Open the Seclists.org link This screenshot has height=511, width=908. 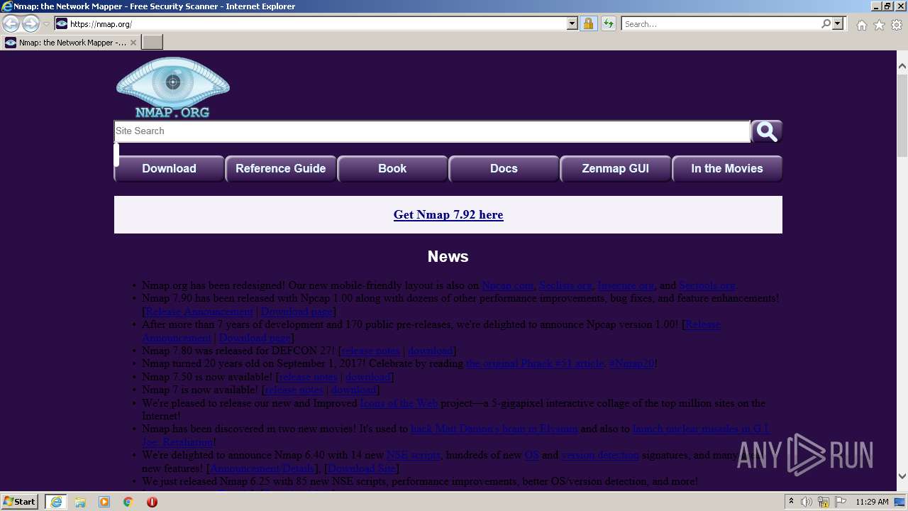(565, 286)
